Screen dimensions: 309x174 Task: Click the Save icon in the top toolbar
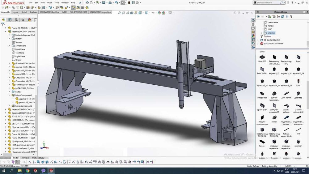coord(104,2)
